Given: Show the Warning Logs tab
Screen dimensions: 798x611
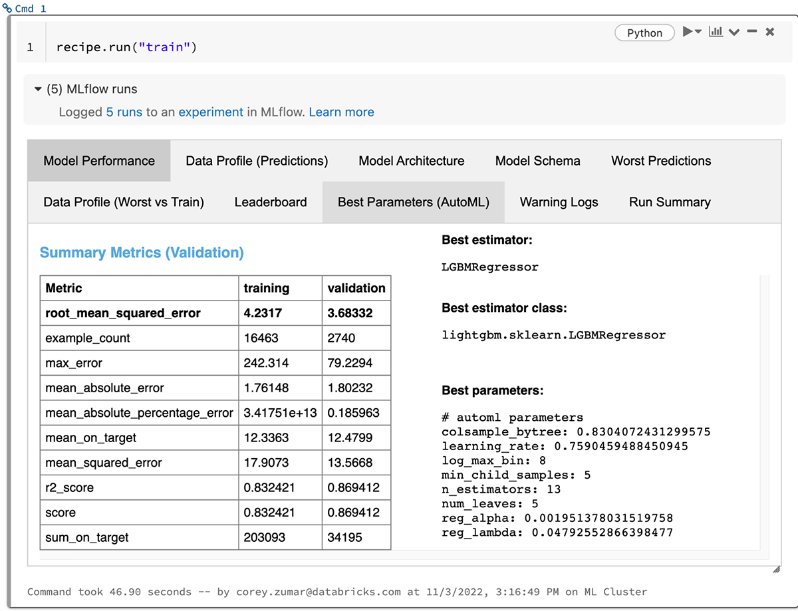Looking at the screenshot, I should (559, 202).
